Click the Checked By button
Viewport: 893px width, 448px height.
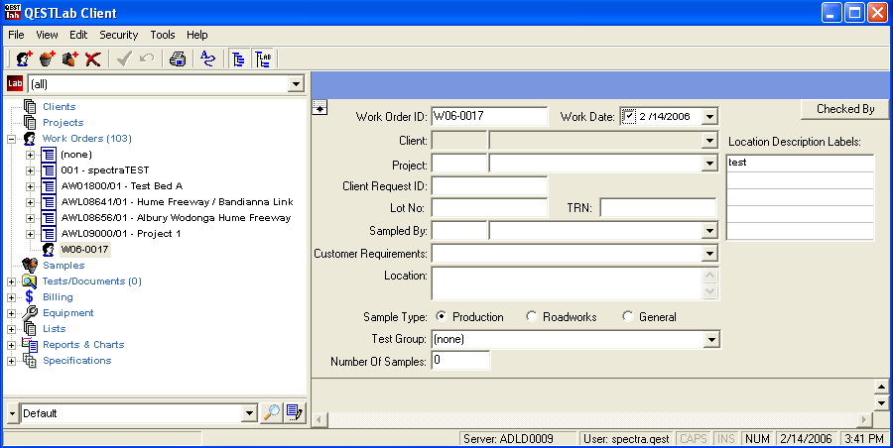pos(845,109)
